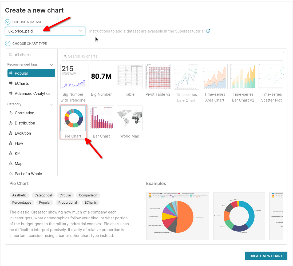Viewport: 293px width, 266px height.
Task: Click the search magnifier in the chart search bar
Action: coord(65,56)
